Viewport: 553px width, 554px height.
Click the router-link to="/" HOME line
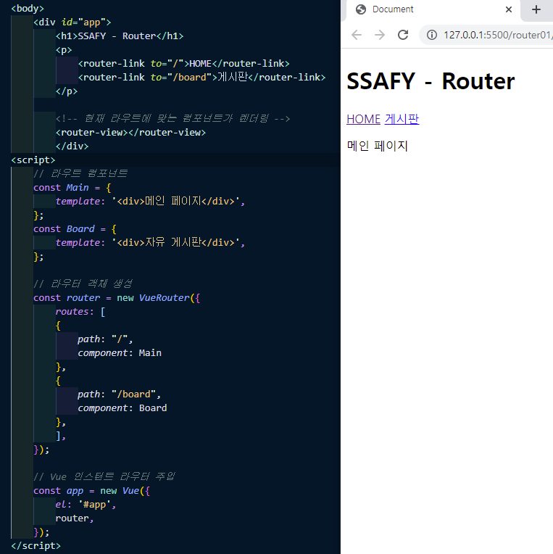tap(183, 64)
